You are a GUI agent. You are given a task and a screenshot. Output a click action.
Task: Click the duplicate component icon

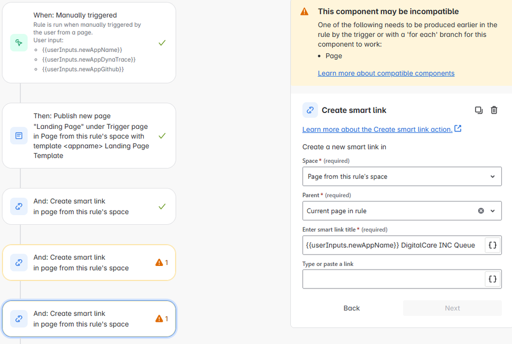pos(479,110)
